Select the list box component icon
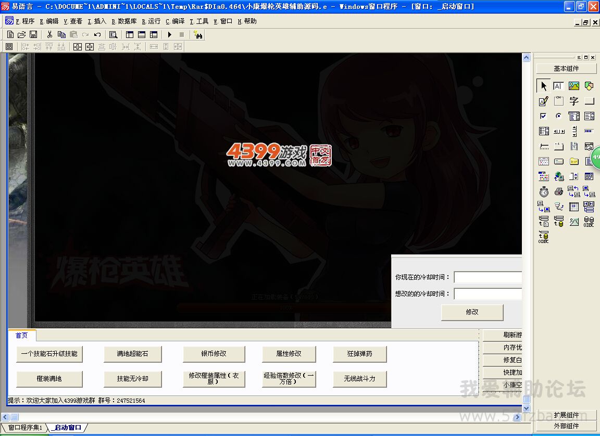 [589, 116]
